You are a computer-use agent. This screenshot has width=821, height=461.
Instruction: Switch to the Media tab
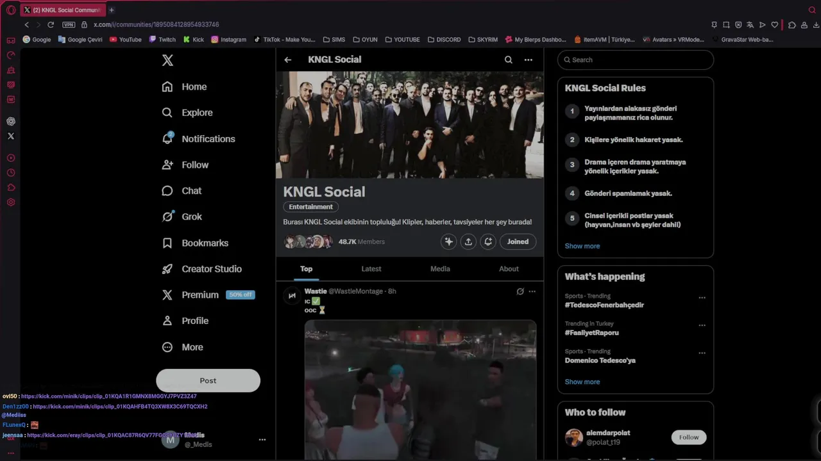pos(440,269)
